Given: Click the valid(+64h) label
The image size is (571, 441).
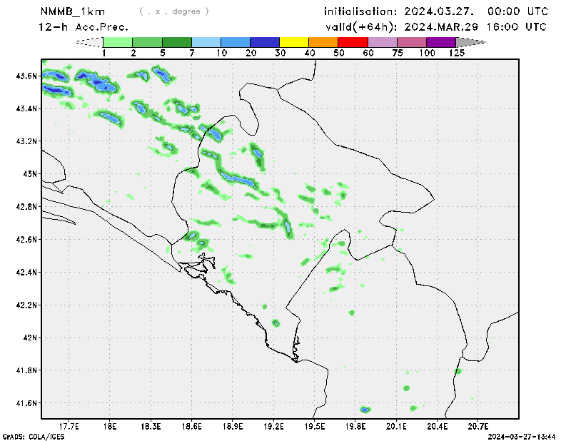Looking at the screenshot, I should tap(361, 27).
